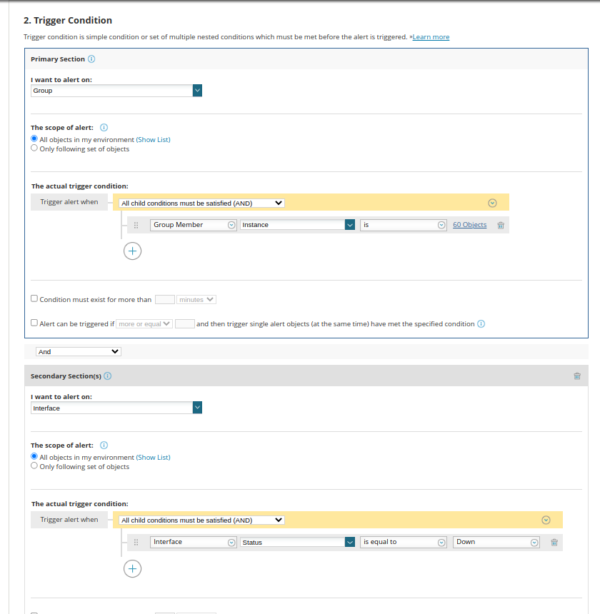Click the info icon after 'specified condition' text
The width and height of the screenshot is (600, 614).
tap(481, 324)
